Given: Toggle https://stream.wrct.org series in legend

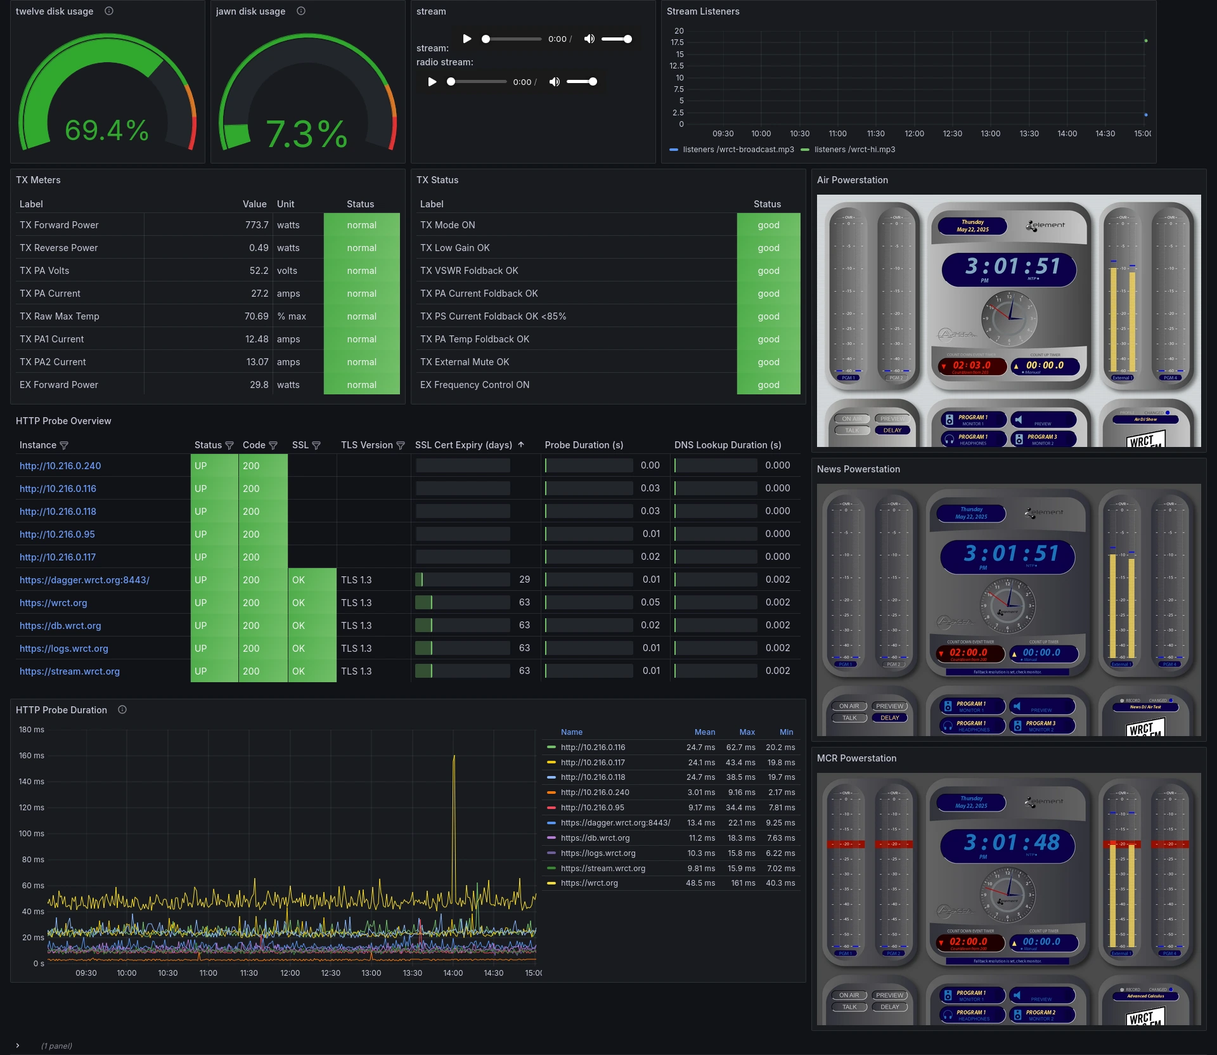Looking at the screenshot, I should [x=602, y=869].
